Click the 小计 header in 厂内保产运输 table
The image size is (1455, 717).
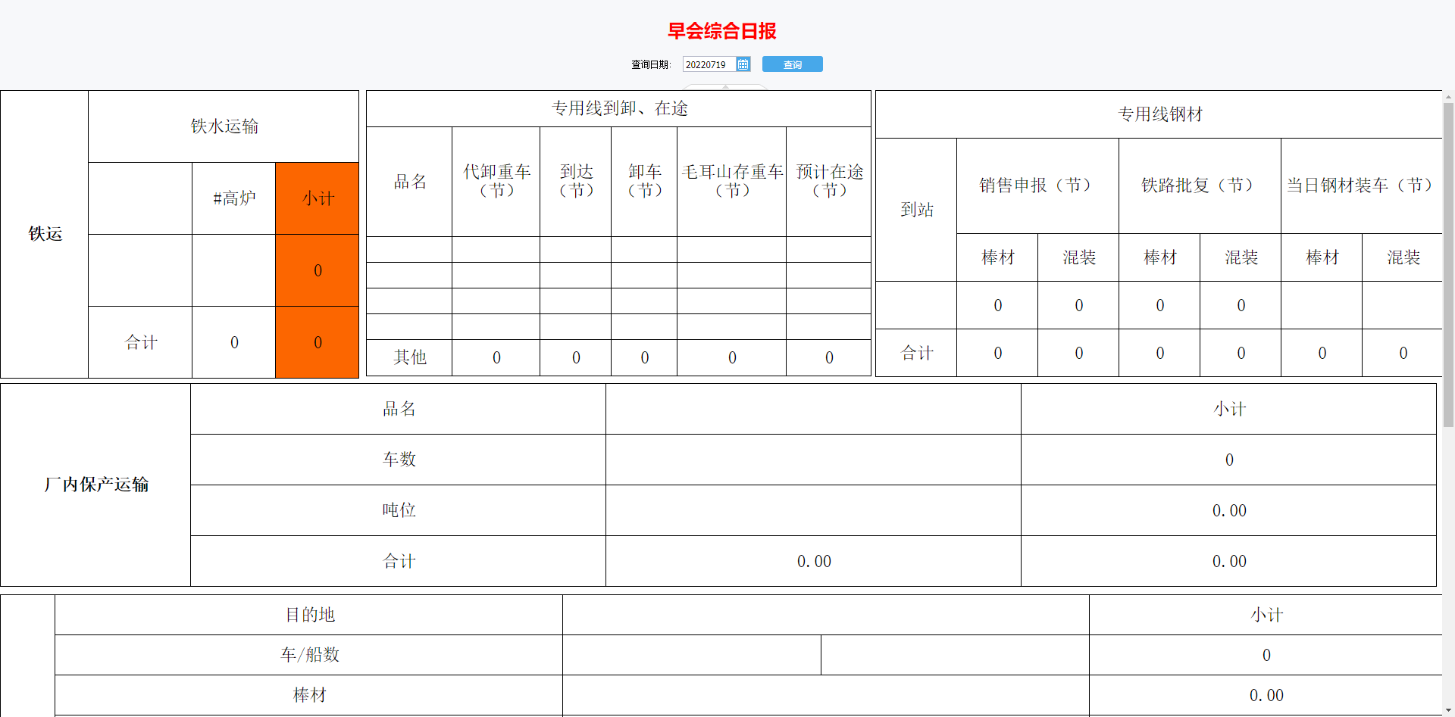tap(1229, 409)
